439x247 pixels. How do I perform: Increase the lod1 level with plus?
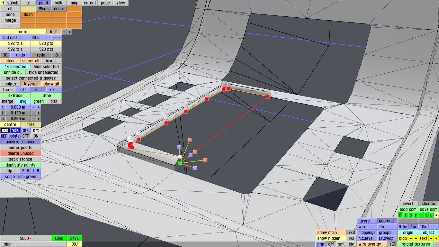click(x=69, y=32)
